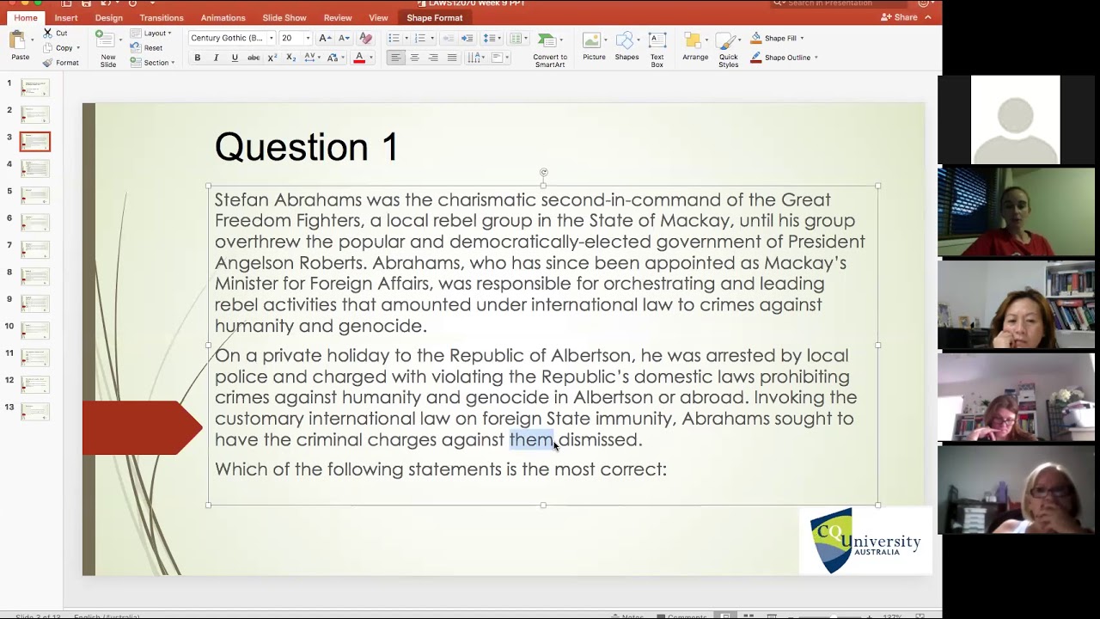Image resolution: width=1100 pixels, height=619 pixels.
Task: Toggle italic formatting
Action: pos(216,58)
